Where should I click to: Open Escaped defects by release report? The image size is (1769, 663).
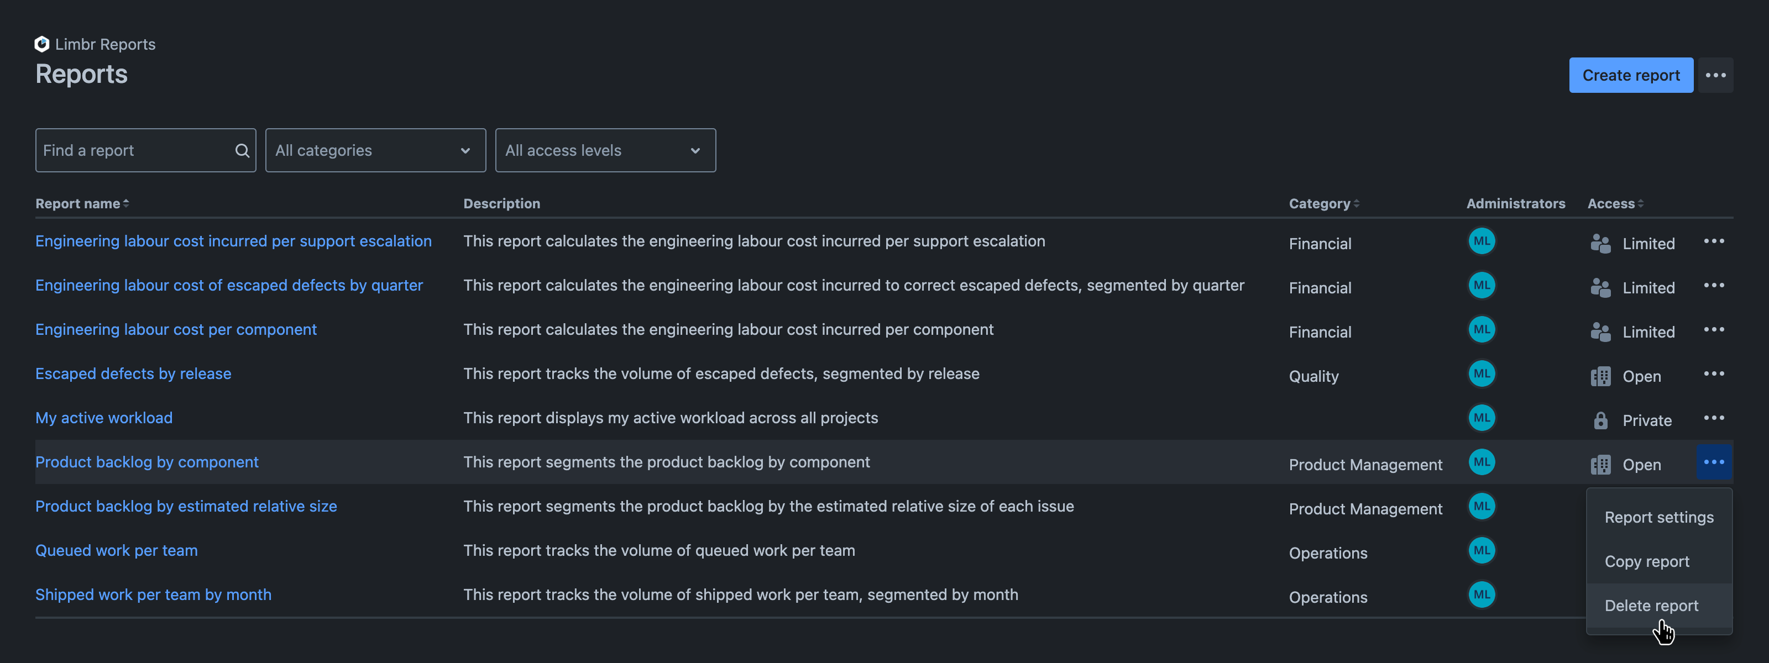[x=133, y=373]
